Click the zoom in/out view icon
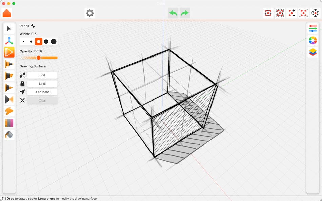Viewport: 322px width, 201px height. (x=291, y=13)
